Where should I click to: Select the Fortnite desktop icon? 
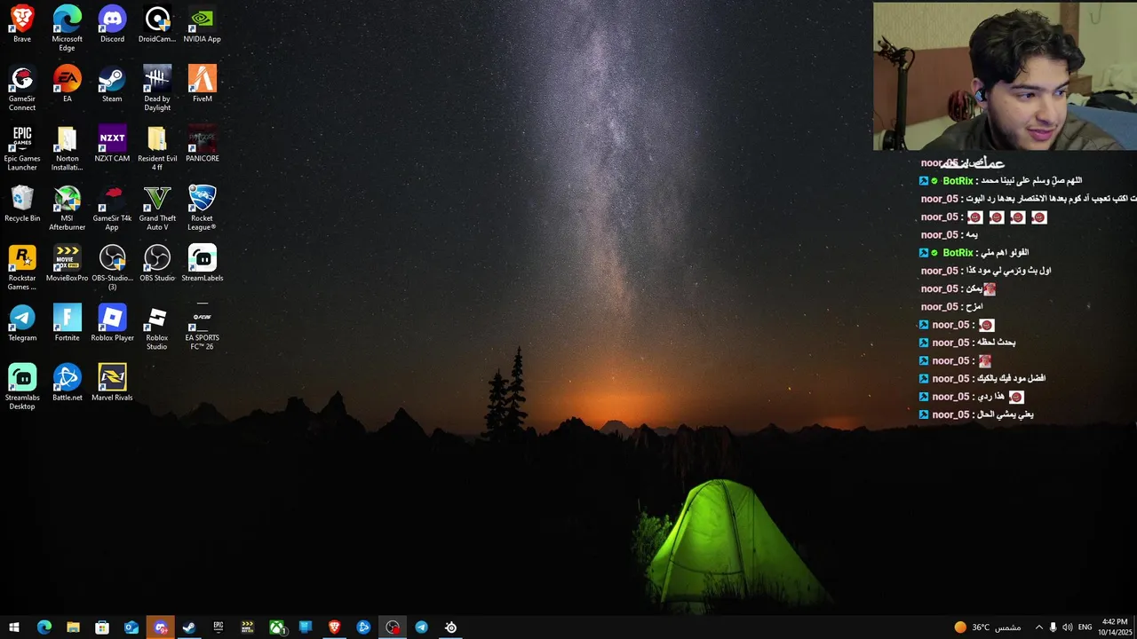pyautogui.click(x=67, y=323)
